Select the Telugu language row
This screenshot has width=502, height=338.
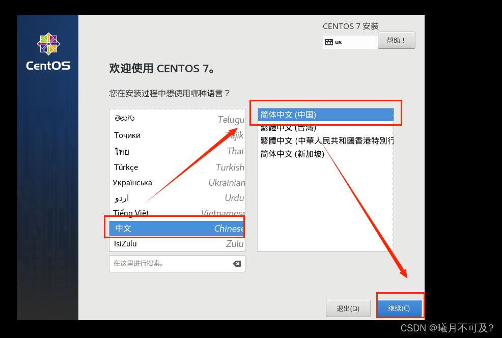pos(177,119)
